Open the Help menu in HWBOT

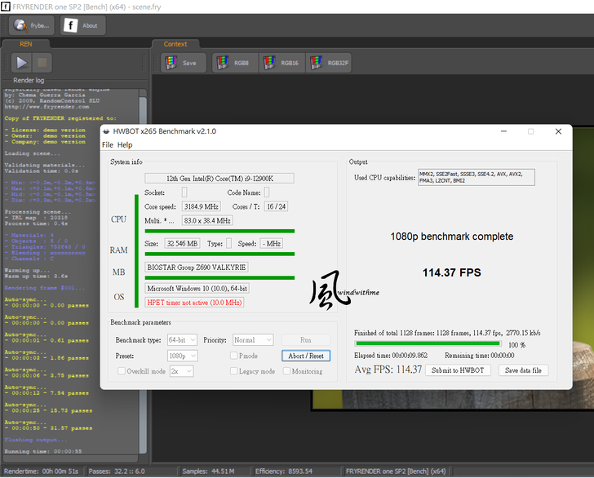[x=125, y=144]
